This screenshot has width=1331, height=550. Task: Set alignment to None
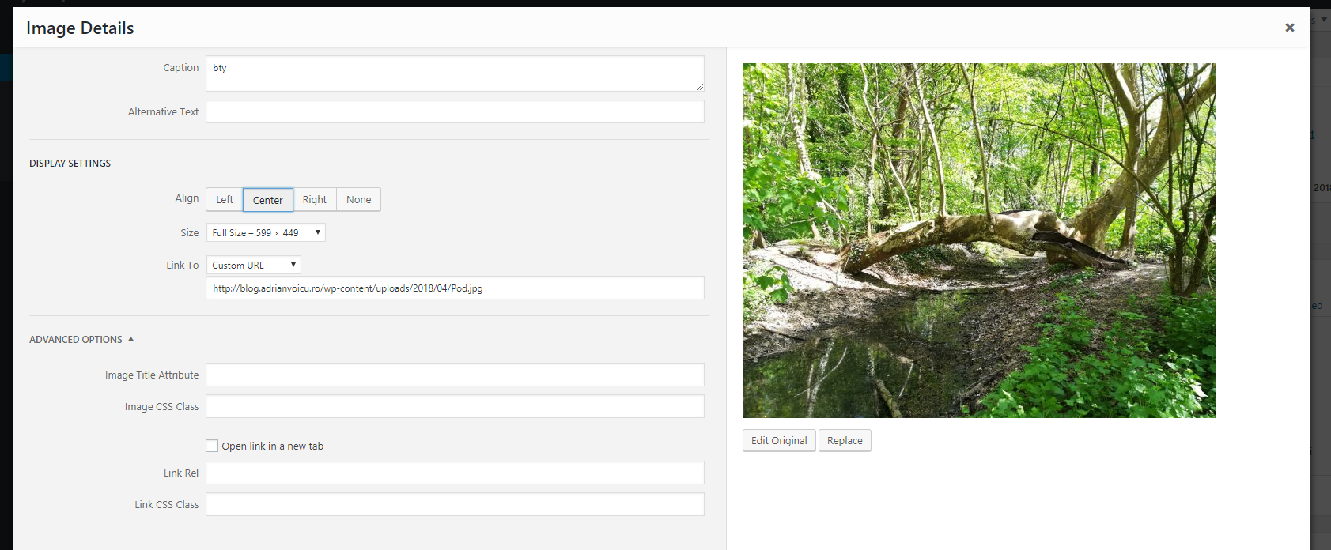(358, 200)
